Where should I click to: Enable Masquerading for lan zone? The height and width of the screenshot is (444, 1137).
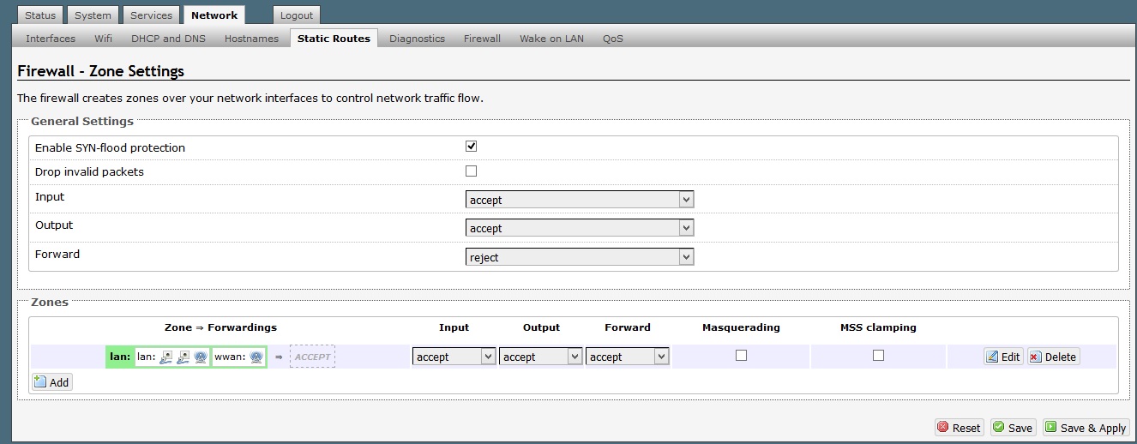(x=742, y=355)
